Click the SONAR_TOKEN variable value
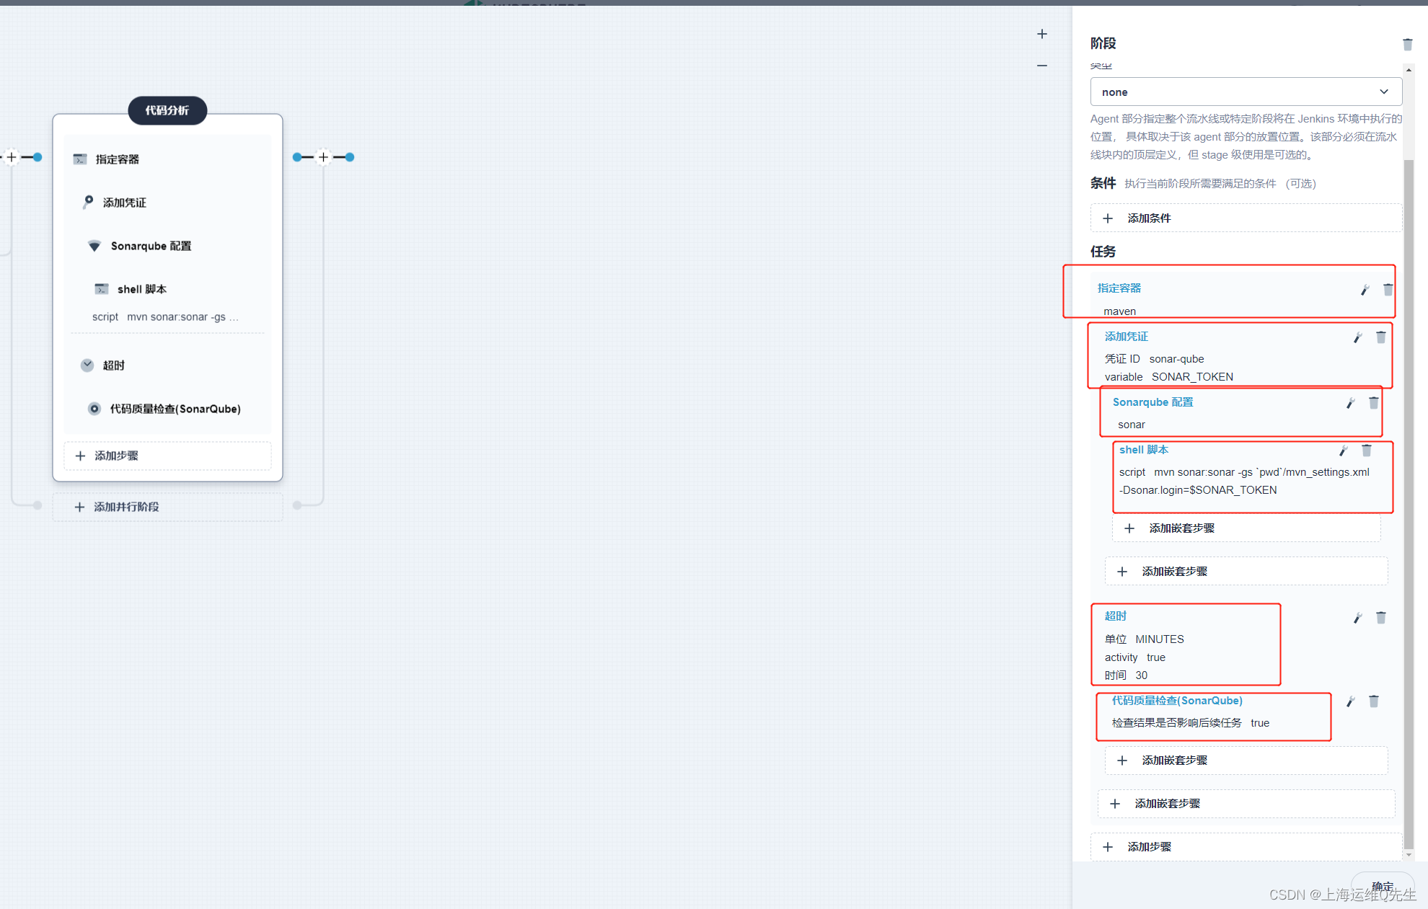 tap(1192, 377)
